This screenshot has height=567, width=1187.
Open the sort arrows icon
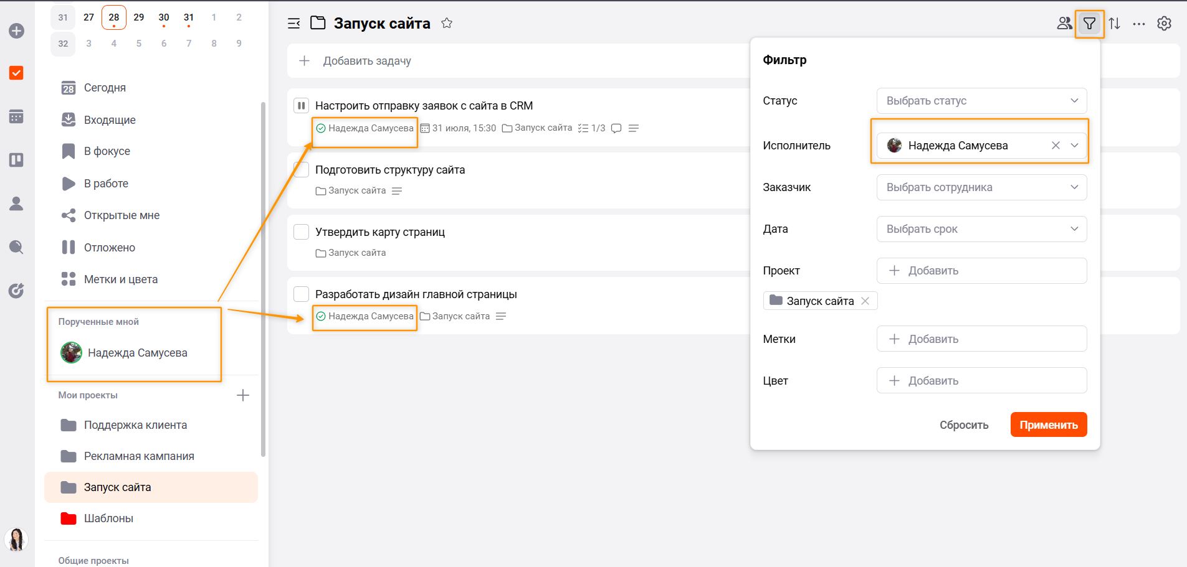coord(1115,24)
